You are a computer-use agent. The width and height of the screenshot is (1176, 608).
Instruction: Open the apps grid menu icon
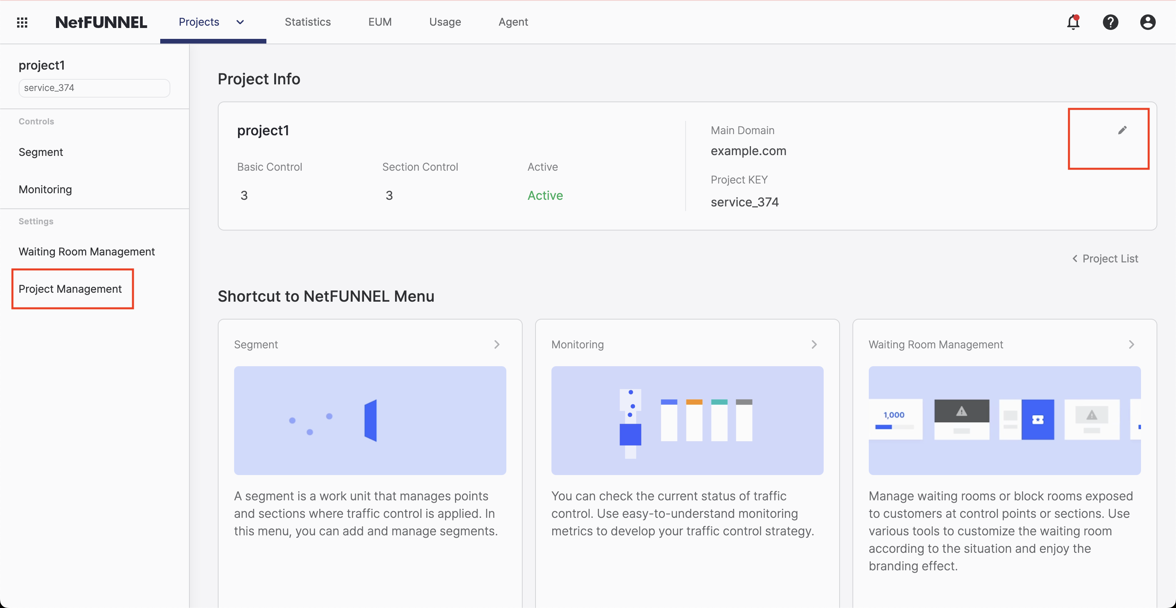click(22, 22)
